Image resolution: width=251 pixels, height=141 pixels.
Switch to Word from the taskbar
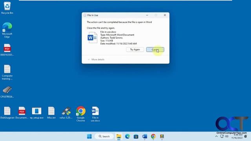[145, 136]
